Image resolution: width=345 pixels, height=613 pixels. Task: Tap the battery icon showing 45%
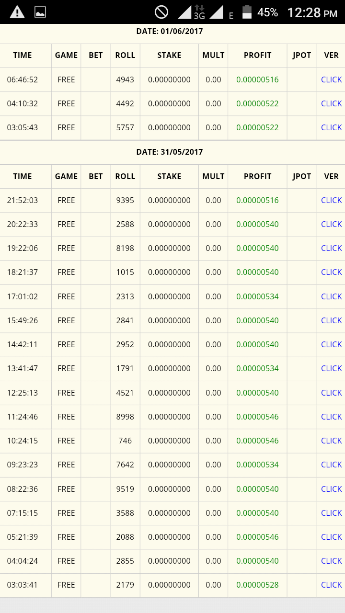[x=247, y=12]
